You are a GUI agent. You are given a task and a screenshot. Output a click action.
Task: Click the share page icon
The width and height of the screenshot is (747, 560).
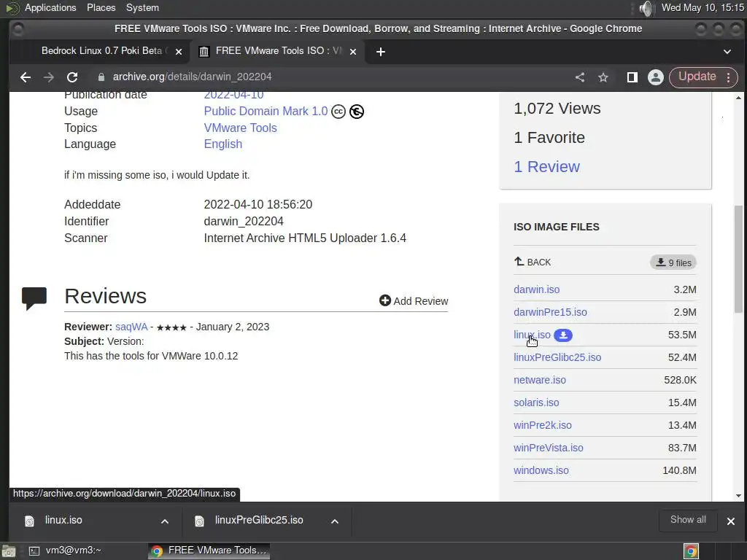point(580,77)
